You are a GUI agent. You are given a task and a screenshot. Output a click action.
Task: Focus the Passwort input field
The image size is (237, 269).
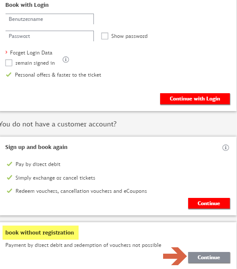50,36
